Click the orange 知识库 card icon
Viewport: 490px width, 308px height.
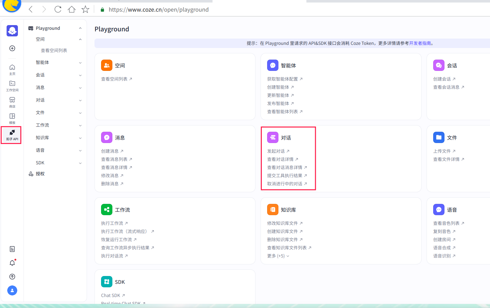(273, 210)
